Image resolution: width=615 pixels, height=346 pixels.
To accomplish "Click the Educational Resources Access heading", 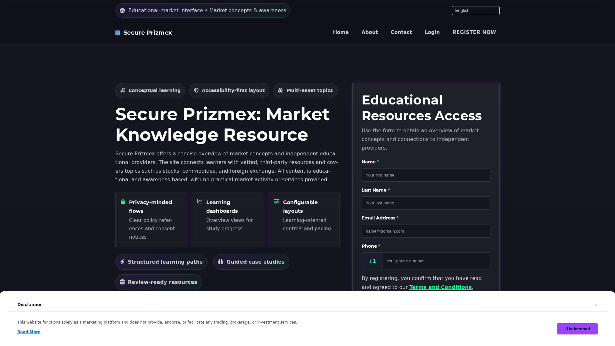I will point(422,108).
